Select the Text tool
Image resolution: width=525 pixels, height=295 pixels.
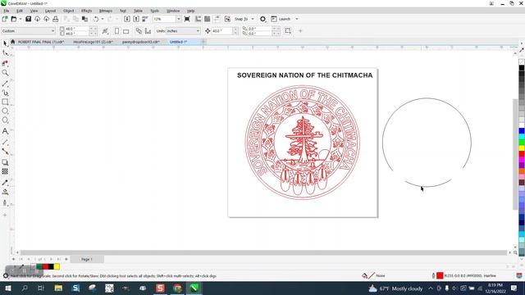click(5, 131)
